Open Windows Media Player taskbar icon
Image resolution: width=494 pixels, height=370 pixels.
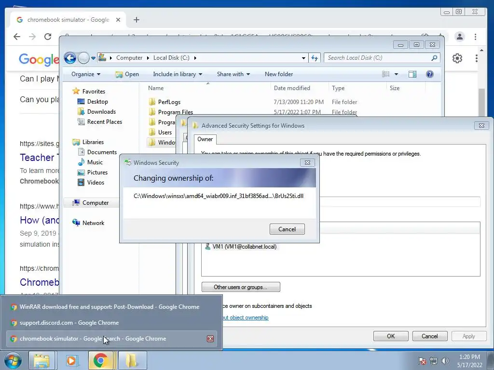(x=71, y=360)
